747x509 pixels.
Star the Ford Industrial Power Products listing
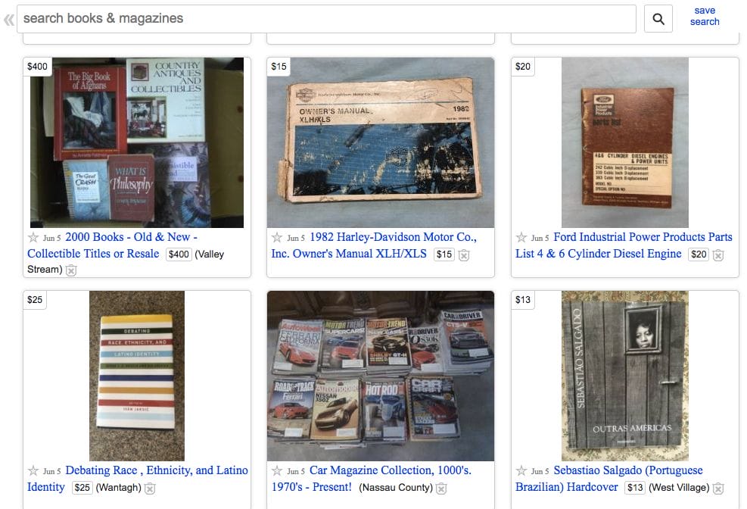(521, 237)
